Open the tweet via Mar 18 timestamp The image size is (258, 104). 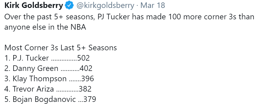click(x=153, y=5)
